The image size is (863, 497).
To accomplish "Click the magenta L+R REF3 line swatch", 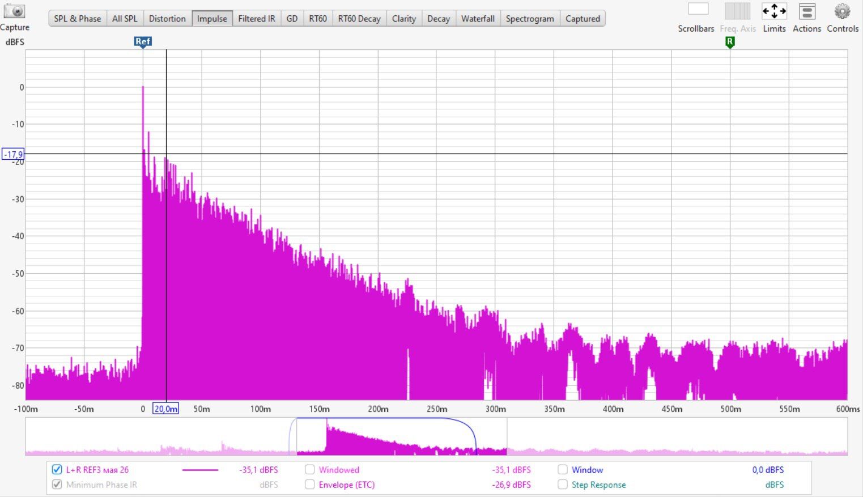I will point(200,470).
